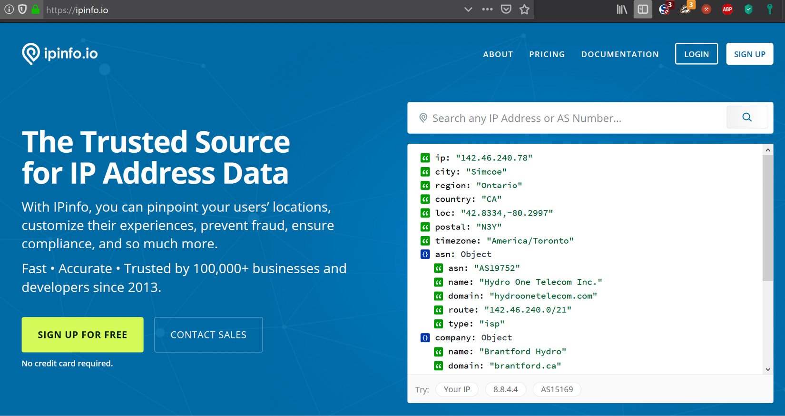The image size is (785, 416).
Task: Click the "AS19752" asn value
Action: click(497, 268)
